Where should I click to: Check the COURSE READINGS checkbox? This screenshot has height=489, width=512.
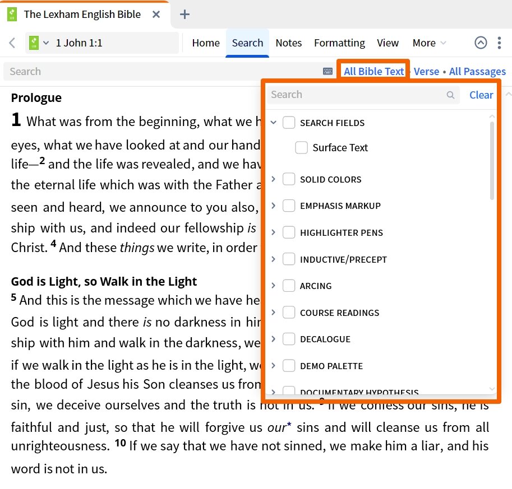tap(289, 312)
